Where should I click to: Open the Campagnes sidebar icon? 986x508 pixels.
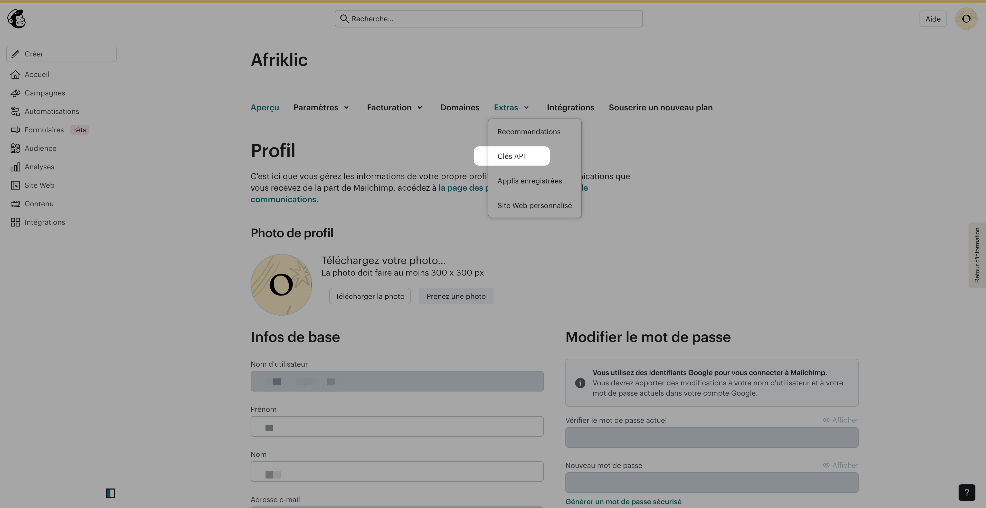(x=15, y=93)
